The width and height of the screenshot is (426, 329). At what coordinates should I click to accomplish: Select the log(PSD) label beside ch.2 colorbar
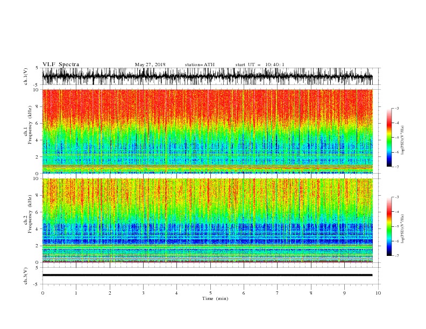[x=403, y=229]
